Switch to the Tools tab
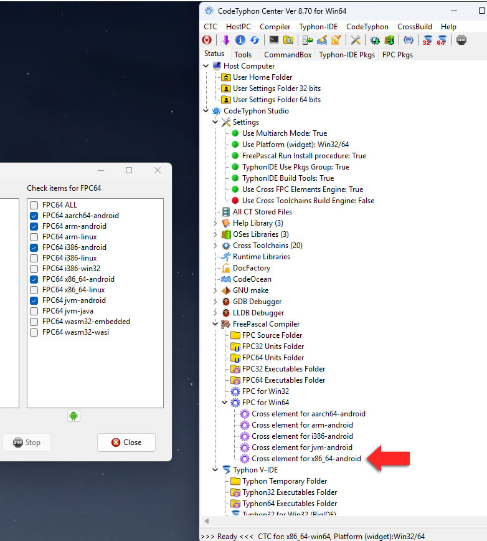 pyautogui.click(x=243, y=55)
